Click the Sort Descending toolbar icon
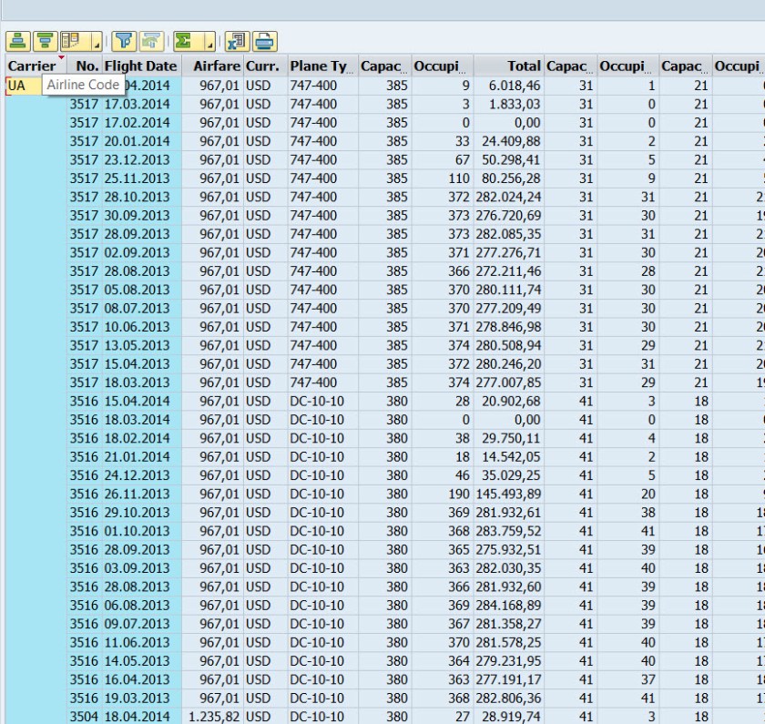The height and width of the screenshot is (724, 765). click(45, 41)
